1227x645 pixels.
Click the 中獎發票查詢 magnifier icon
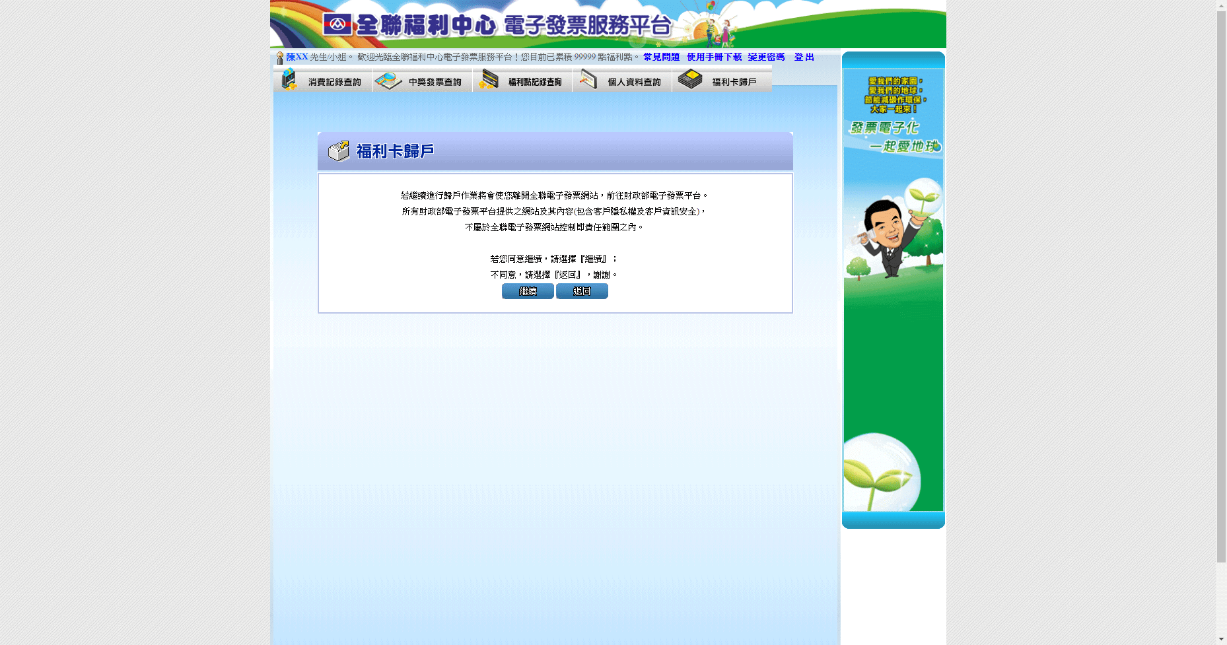388,81
